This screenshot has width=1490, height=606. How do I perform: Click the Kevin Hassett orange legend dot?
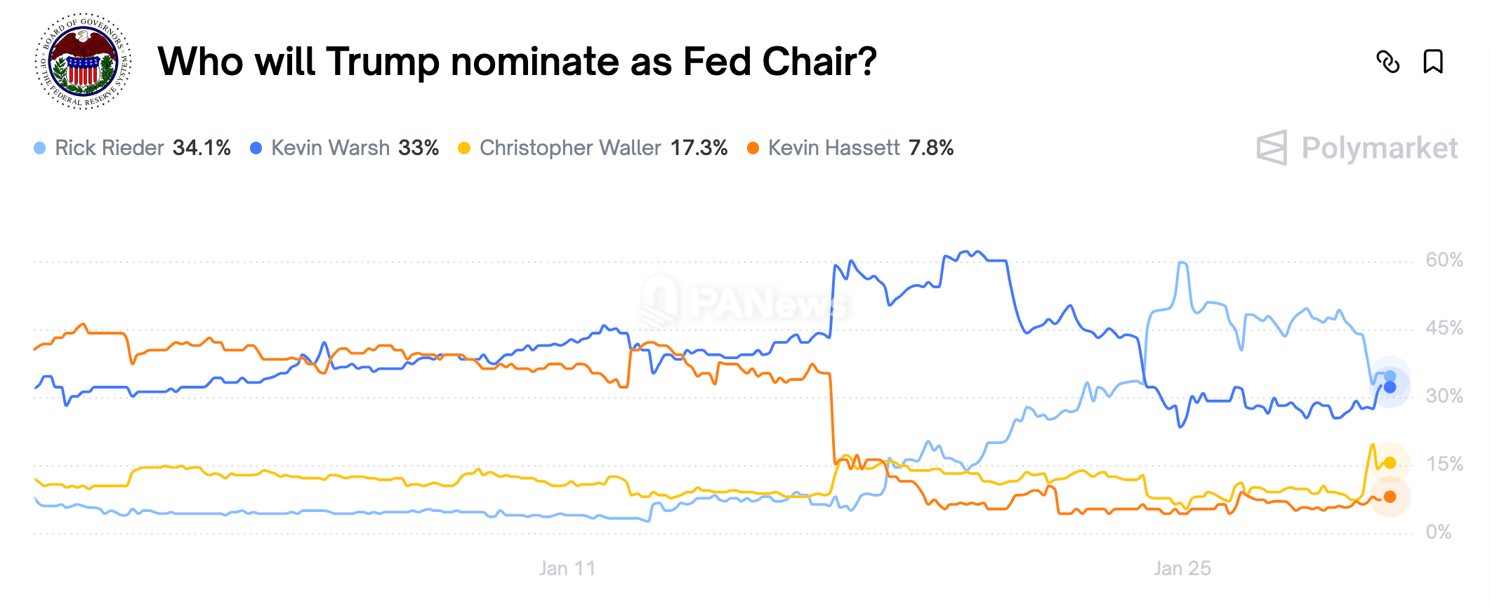753,148
